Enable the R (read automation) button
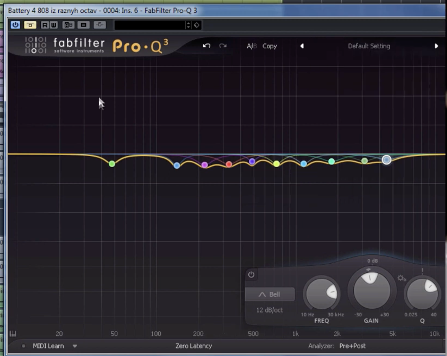The image size is (447, 356). point(45,25)
